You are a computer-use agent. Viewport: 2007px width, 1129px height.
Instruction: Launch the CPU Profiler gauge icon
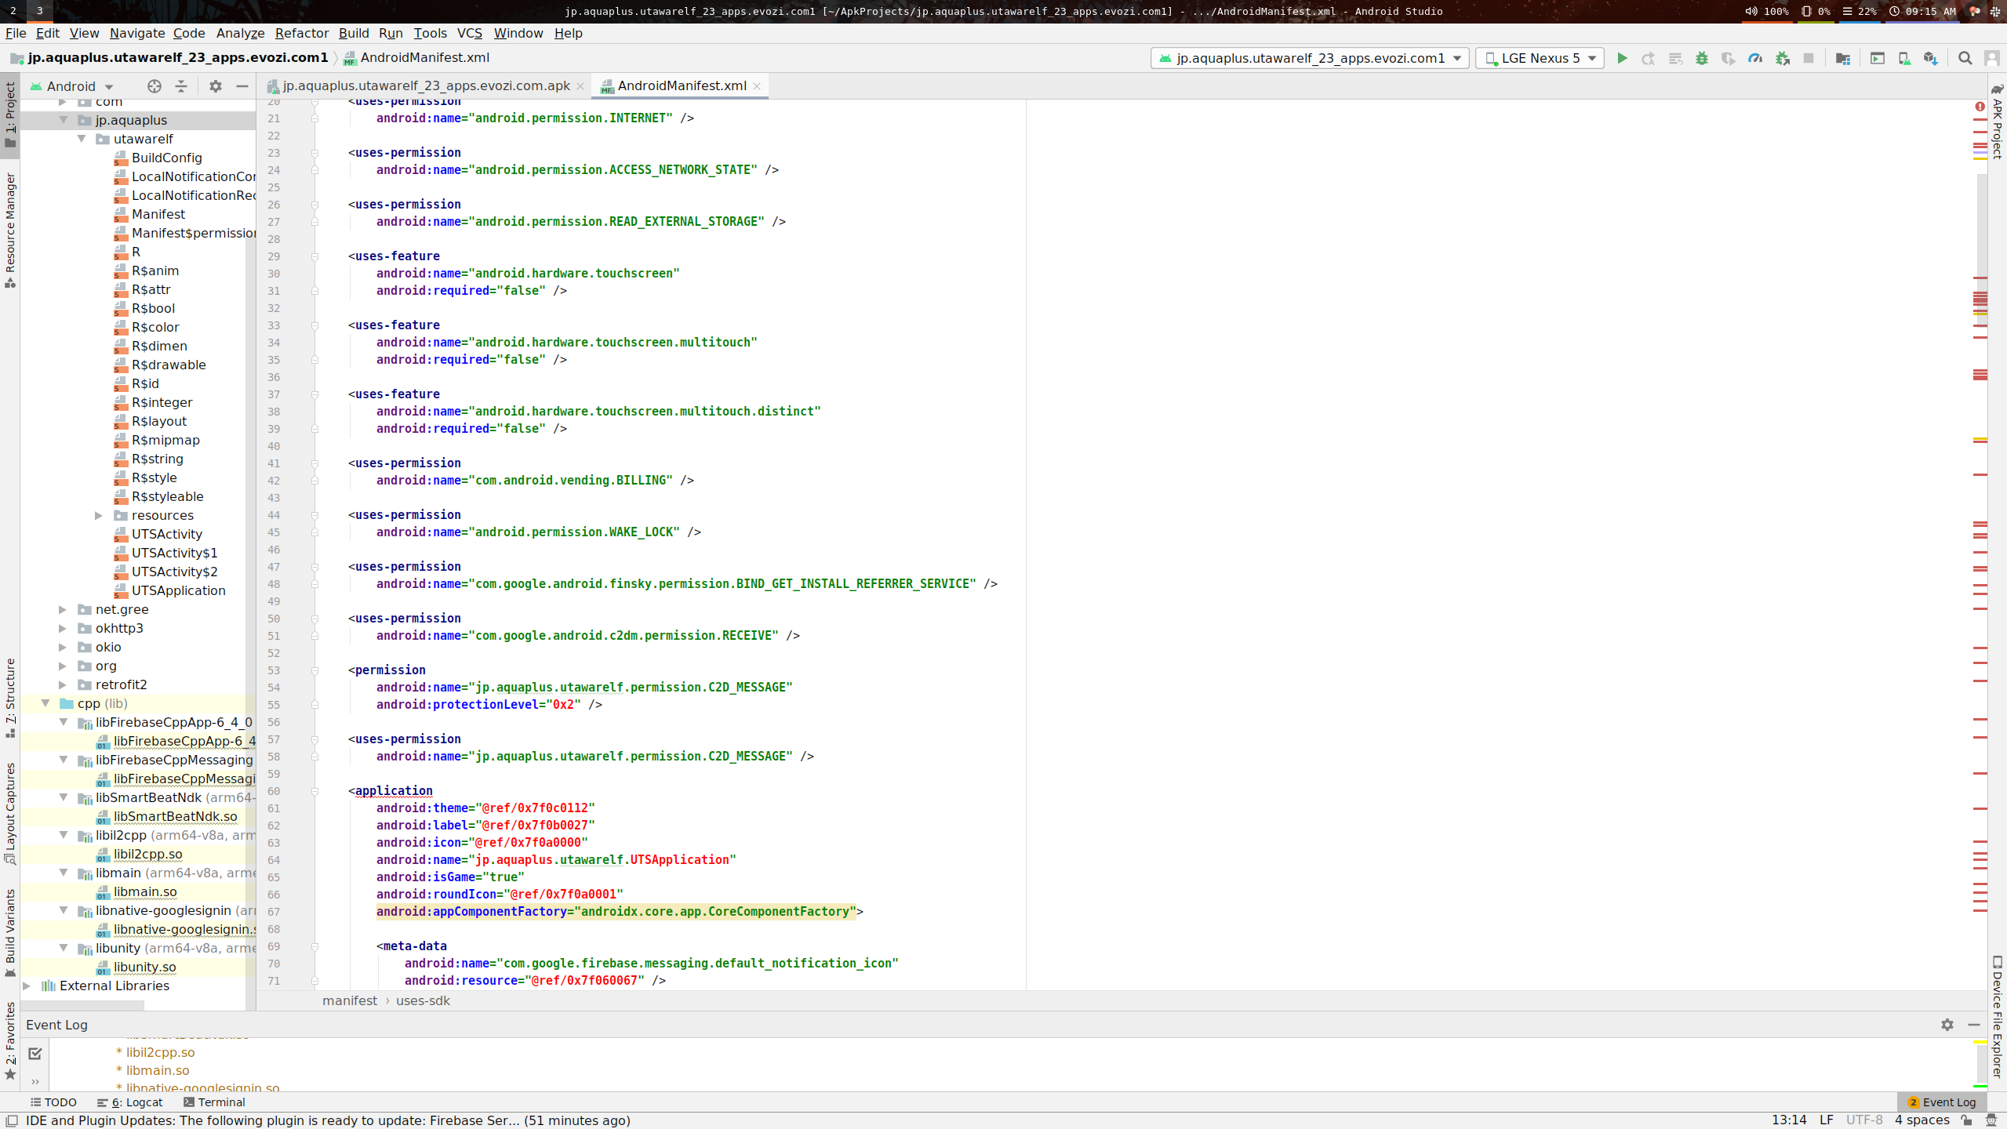[1756, 57]
